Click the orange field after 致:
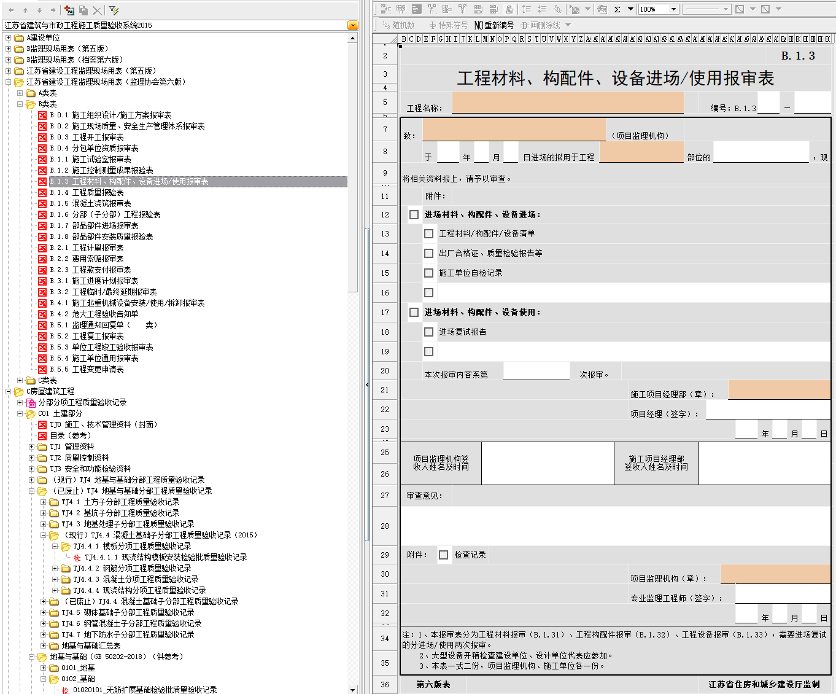This screenshot has width=836, height=694. coord(514,130)
